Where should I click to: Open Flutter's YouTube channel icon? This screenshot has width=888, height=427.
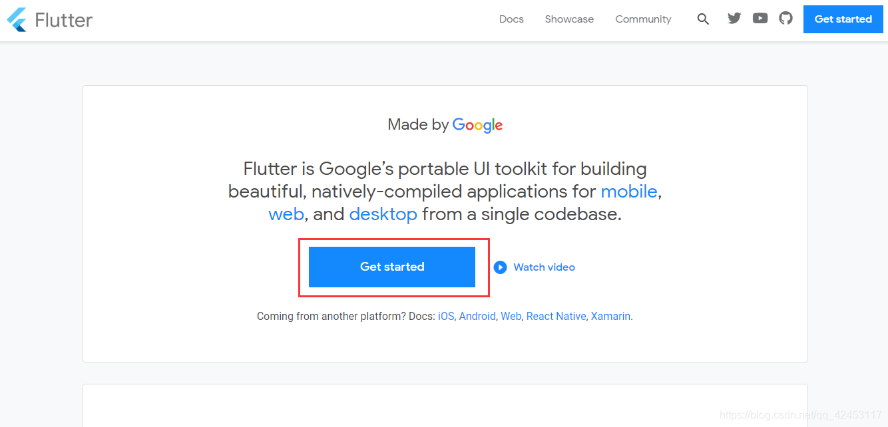(x=760, y=19)
